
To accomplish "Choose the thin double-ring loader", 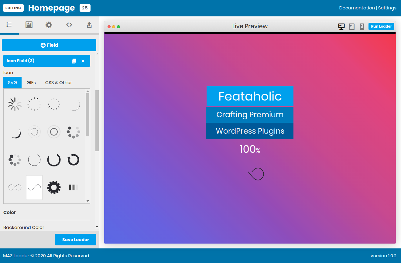I will (34, 132).
